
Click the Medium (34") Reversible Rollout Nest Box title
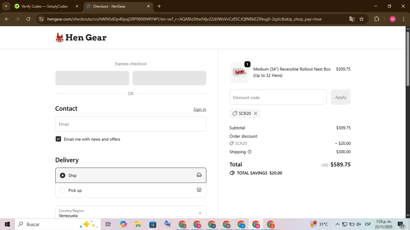click(292, 72)
